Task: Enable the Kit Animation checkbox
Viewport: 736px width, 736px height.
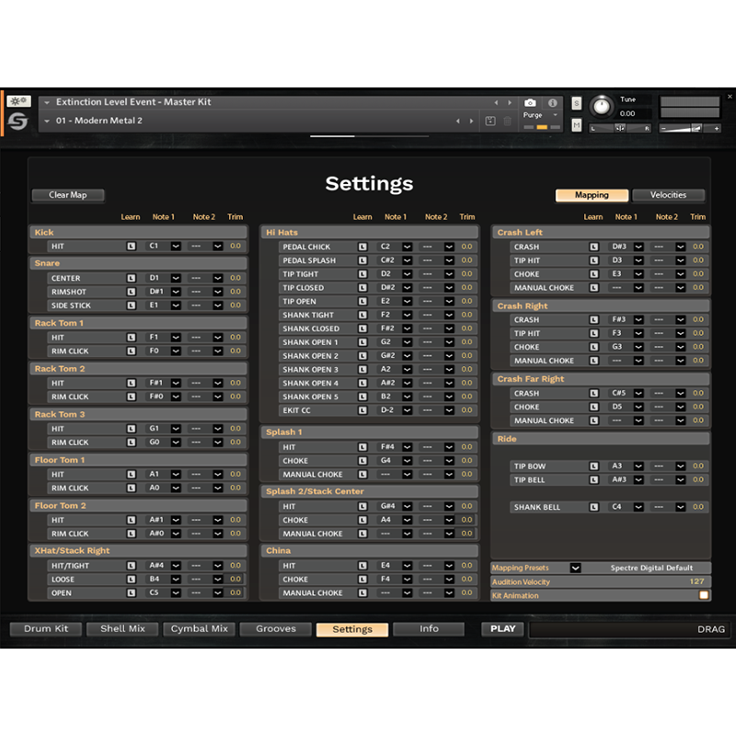Action: click(704, 595)
